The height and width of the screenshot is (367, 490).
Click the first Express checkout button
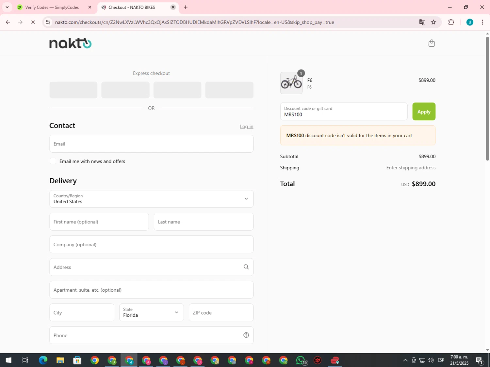coord(73,90)
